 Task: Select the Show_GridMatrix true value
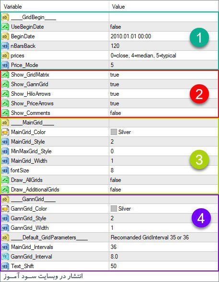tap(115, 75)
